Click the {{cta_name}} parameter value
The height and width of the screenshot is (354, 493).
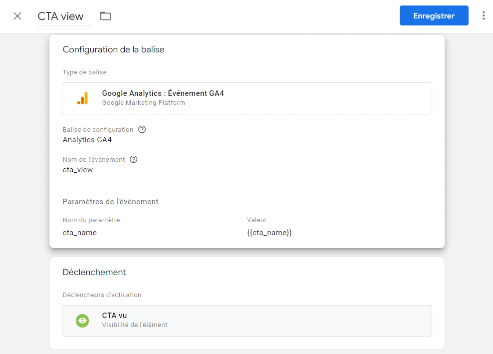click(269, 233)
